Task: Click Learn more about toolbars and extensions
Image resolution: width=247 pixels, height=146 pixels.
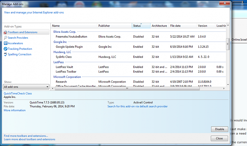Action: point(30,139)
